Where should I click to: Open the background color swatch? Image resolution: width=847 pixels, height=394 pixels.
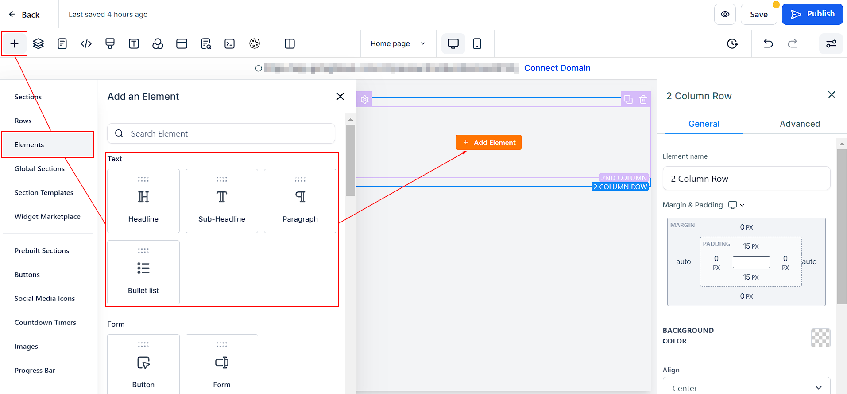tap(820, 338)
